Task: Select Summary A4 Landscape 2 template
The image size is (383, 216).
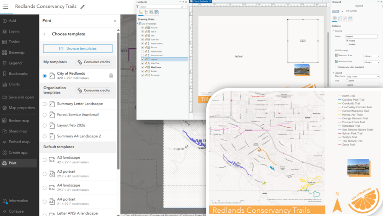Action: 45,136
